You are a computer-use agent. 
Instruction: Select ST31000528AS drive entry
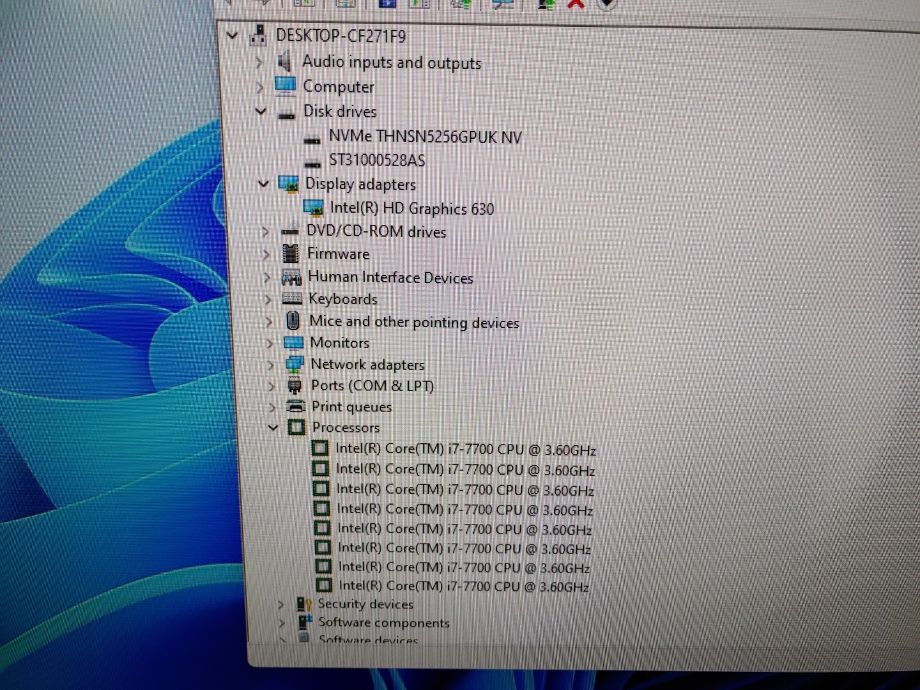[377, 160]
